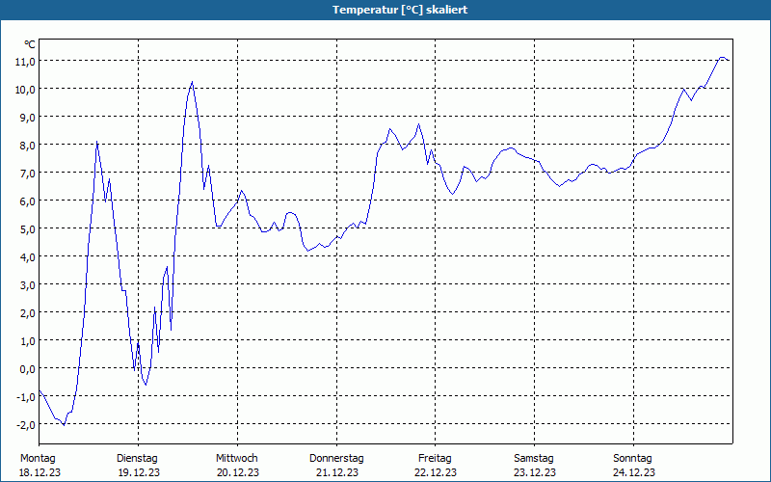
Task: Click the 8,0 y-axis label
Action: pos(27,146)
